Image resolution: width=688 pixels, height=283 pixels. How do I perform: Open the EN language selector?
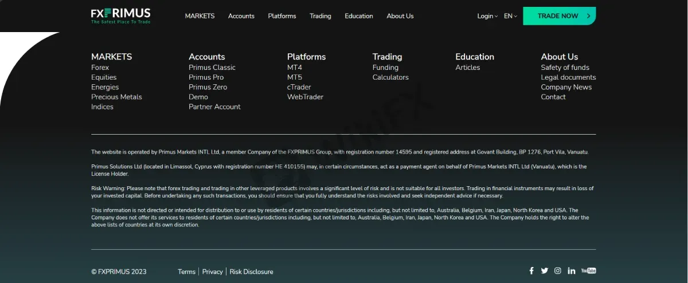[x=510, y=16]
